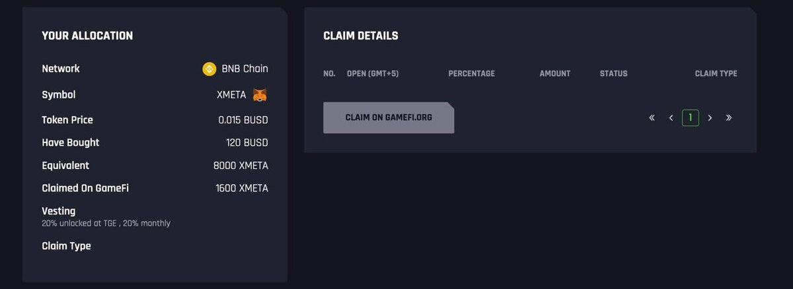Click the CLAIM TYPE column header
This screenshot has width=793, height=289.
(x=716, y=73)
